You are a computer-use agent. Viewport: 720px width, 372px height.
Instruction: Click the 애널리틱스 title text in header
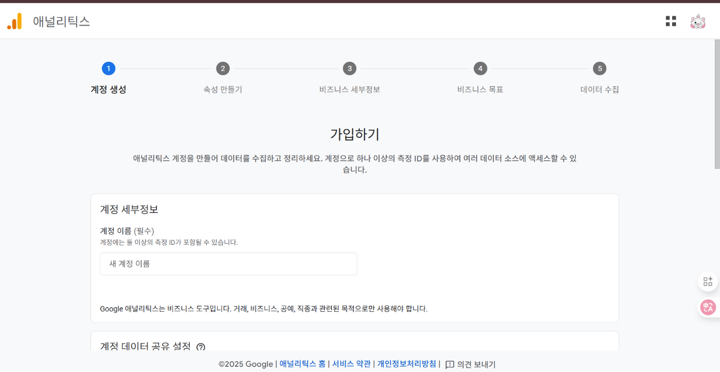(61, 21)
